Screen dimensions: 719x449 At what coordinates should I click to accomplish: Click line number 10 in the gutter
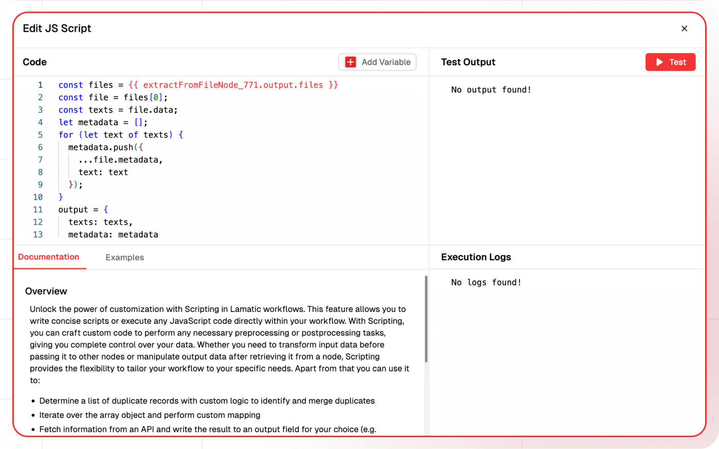coord(38,198)
